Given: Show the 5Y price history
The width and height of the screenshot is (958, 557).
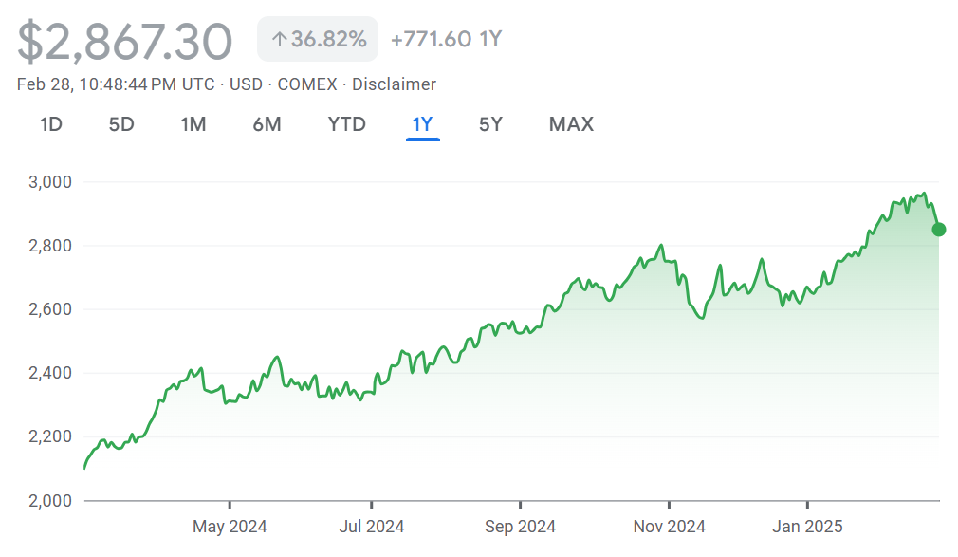Looking at the screenshot, I should coord(490,124).
